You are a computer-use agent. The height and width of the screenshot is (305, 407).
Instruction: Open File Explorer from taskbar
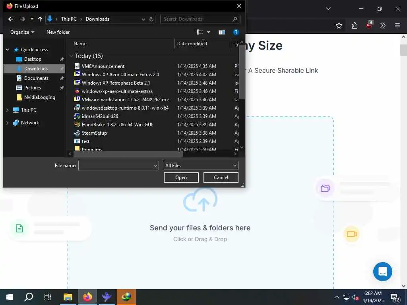coord(68,297)
